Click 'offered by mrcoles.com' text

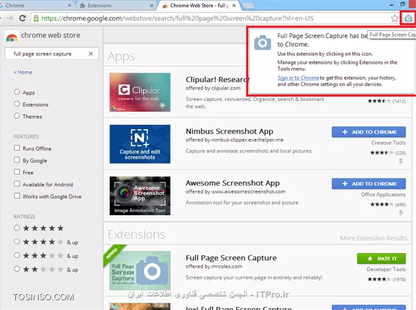click(x=214, y=267)
